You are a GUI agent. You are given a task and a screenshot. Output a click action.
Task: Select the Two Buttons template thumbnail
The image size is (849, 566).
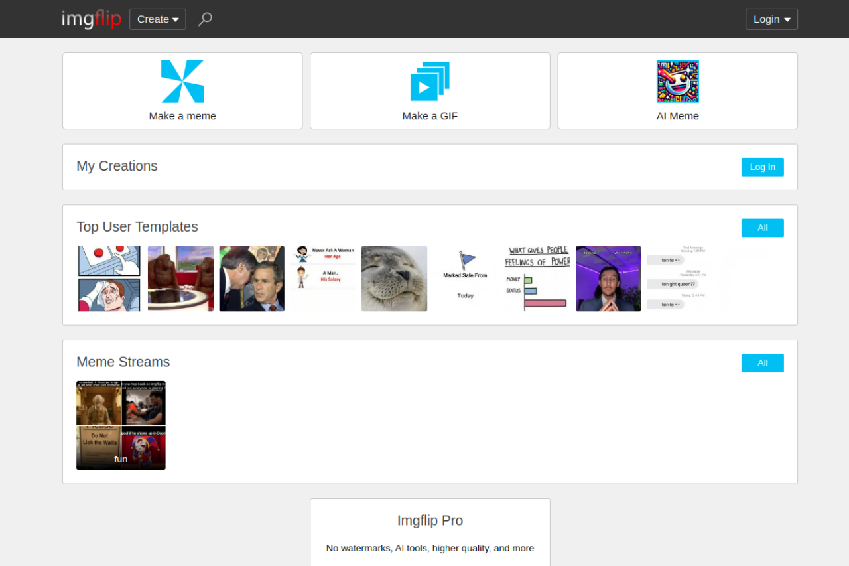pyautogui.click(x=109, y=279)
